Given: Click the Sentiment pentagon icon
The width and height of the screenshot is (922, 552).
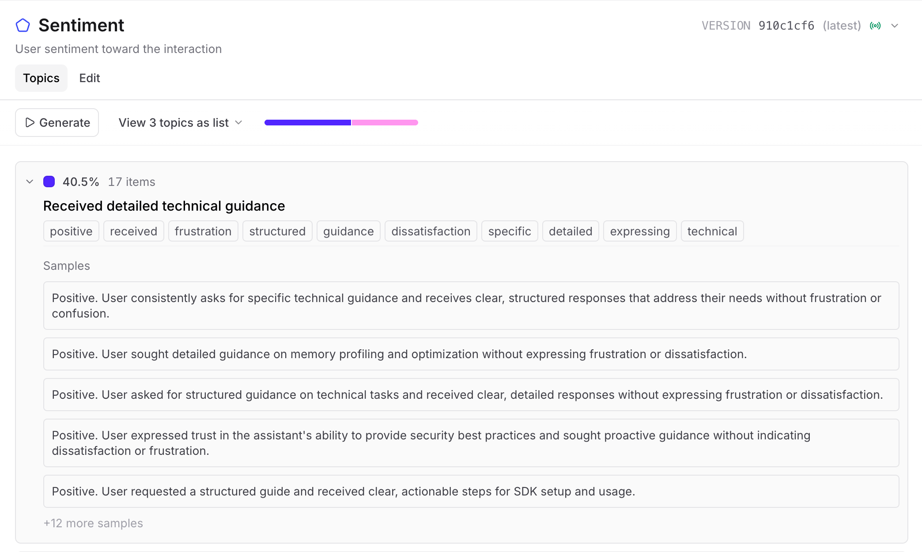Looking at the screenshot, I should 23,26.
